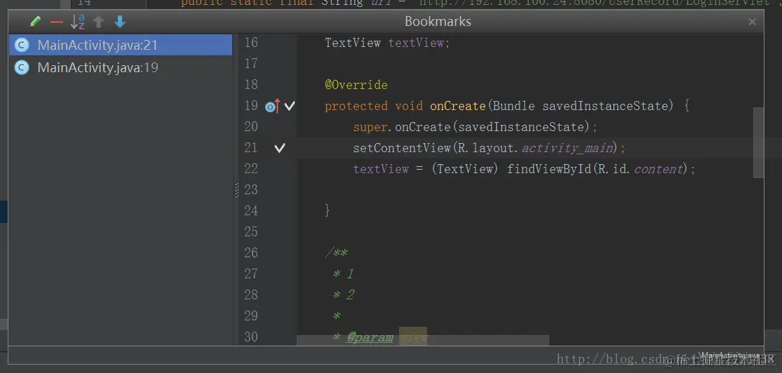Click activity_main layout reference
This screenshot has height=373, width=782.
pos(567,148)
